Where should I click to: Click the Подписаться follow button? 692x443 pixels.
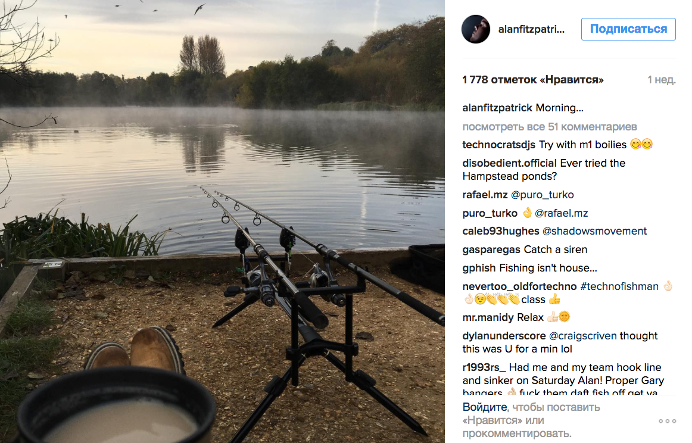[x=628, y=29]
